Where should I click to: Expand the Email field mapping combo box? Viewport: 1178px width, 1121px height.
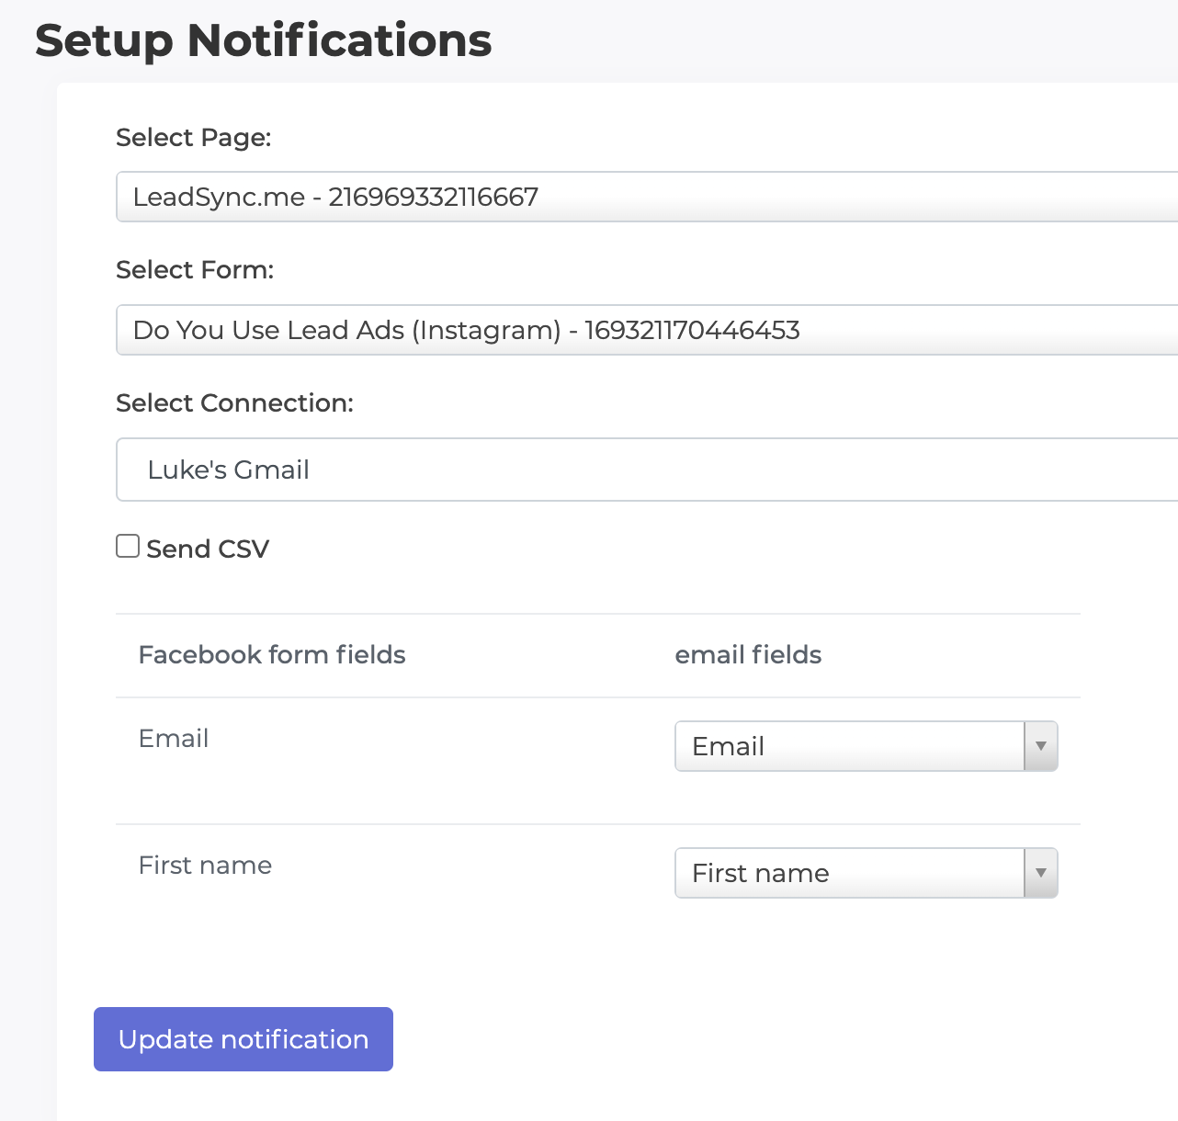[x=864, y=746]
